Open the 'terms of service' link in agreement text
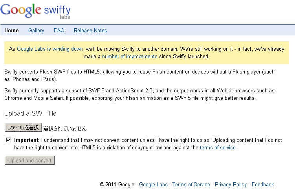Image resolution: width=295 pixels, height=191 pixels. [x=218, y=148]
